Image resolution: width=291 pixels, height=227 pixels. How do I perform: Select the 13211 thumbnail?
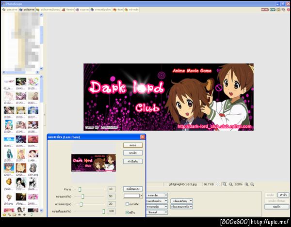21,182
